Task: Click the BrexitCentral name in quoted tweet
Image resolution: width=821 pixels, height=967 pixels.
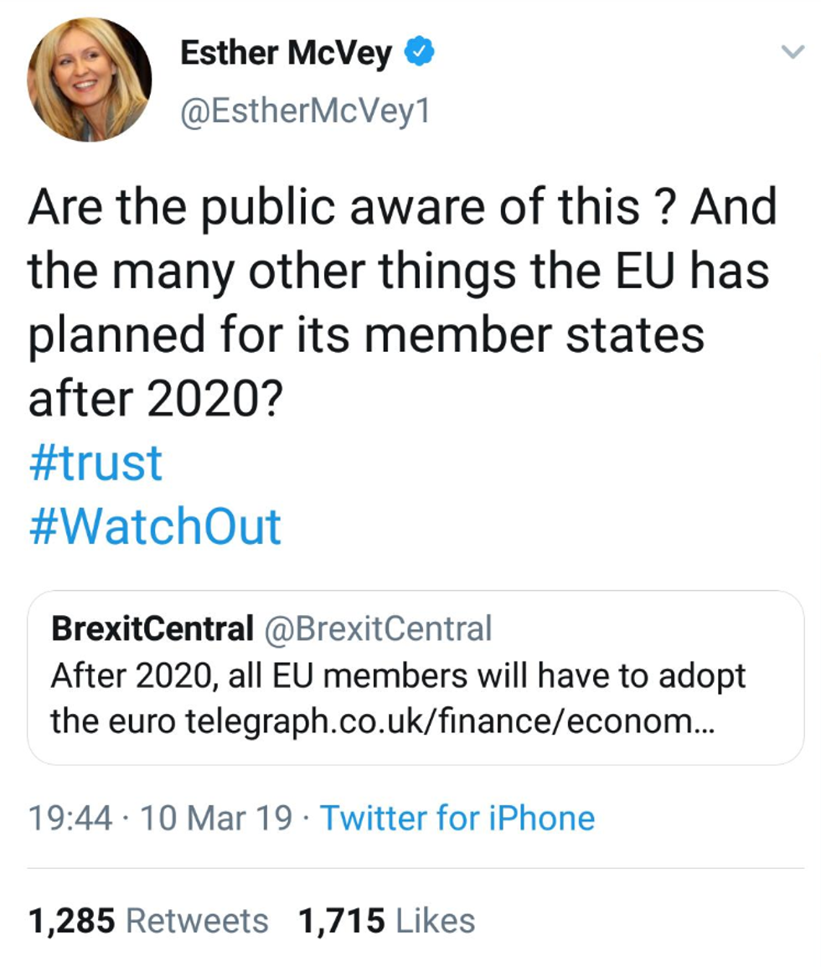Action: (x=152, y=628)
